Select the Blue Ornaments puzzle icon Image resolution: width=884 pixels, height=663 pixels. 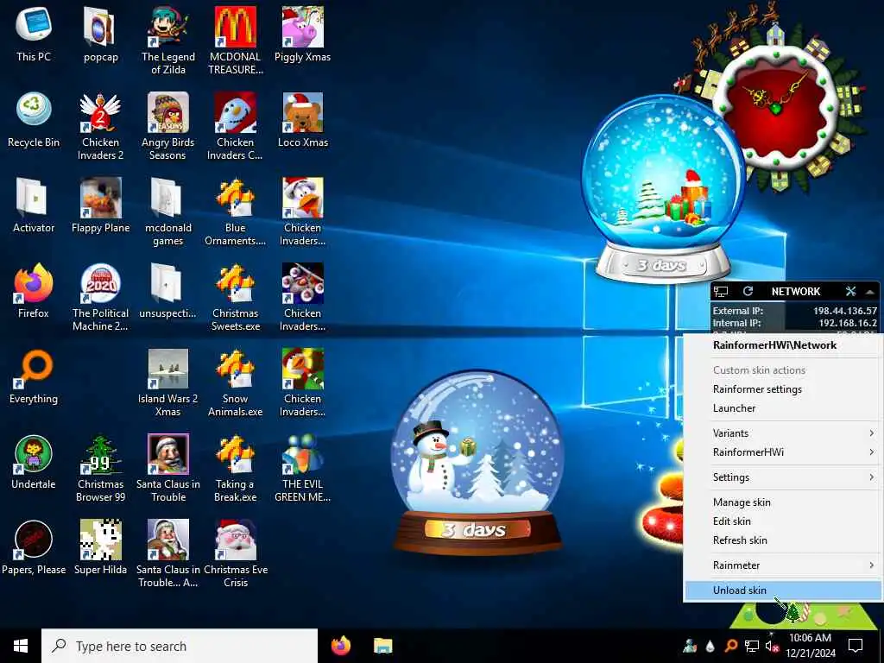pos(235,212)
